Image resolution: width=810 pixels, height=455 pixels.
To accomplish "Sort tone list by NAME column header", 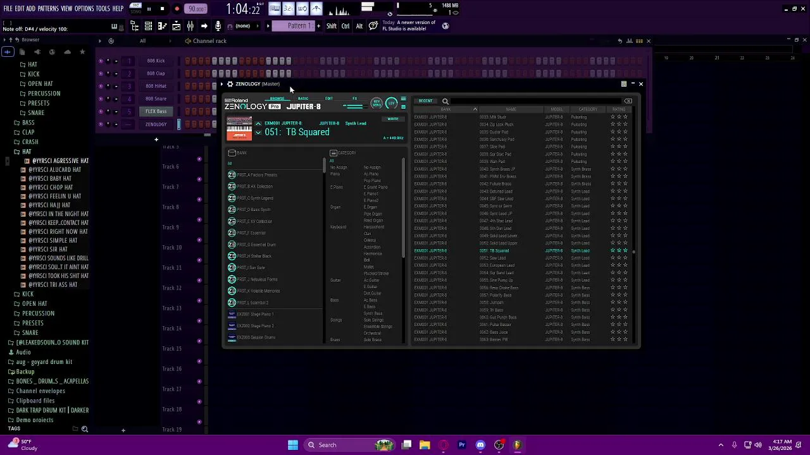I will (511, 109).
